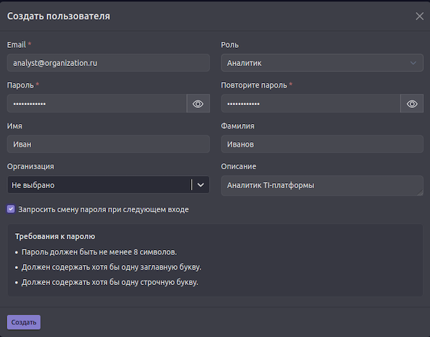Show the Пароль field characters
This screenshot has width=430, height=337.
coord(198,104)
